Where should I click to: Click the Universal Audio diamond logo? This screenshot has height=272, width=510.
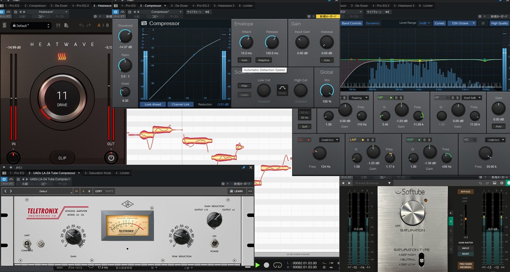point(127,204)
